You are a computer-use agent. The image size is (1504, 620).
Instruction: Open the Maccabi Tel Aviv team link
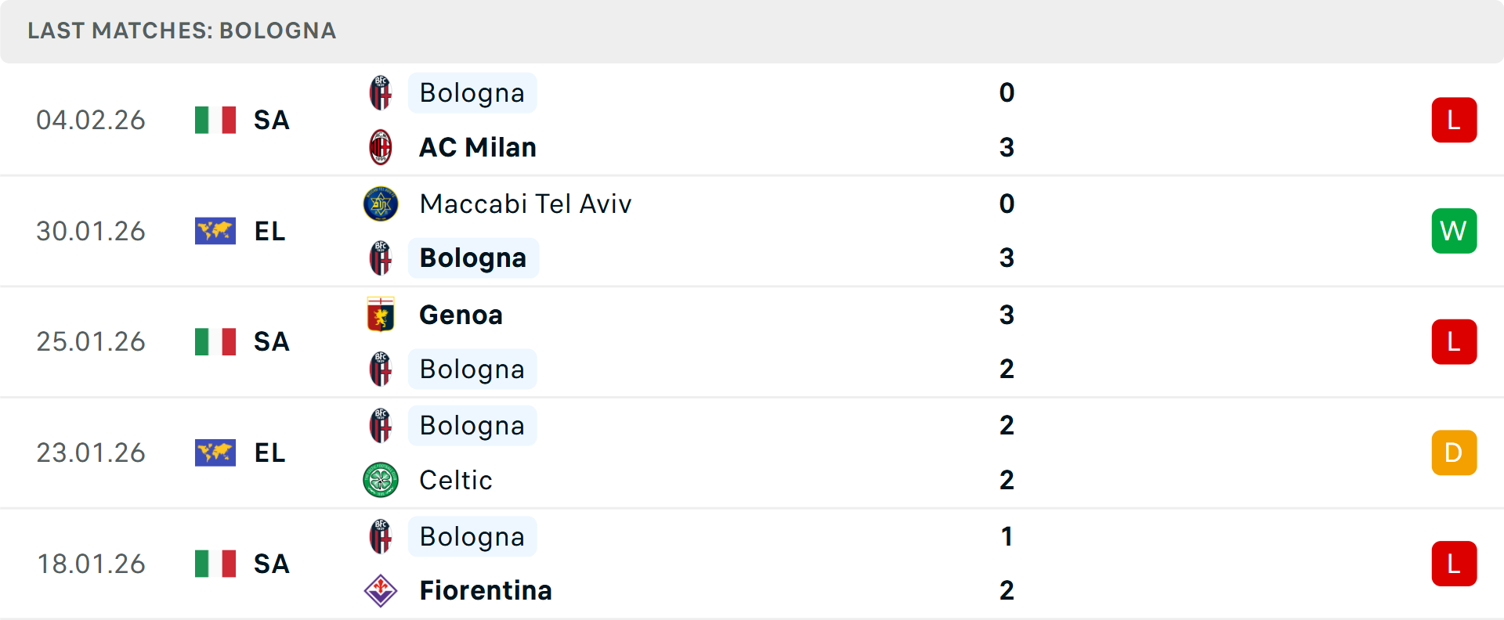[526, 204]
